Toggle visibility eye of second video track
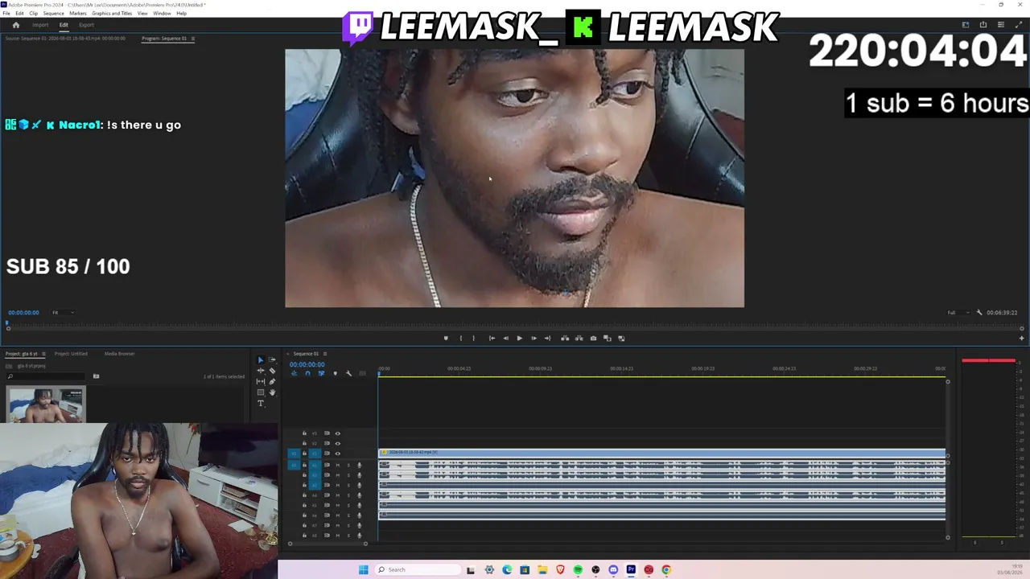The image size is (1030, 579). 337,443
